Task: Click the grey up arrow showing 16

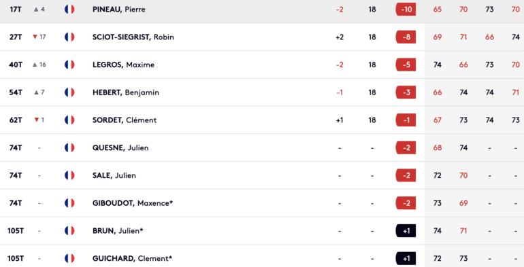Action: 35,65
